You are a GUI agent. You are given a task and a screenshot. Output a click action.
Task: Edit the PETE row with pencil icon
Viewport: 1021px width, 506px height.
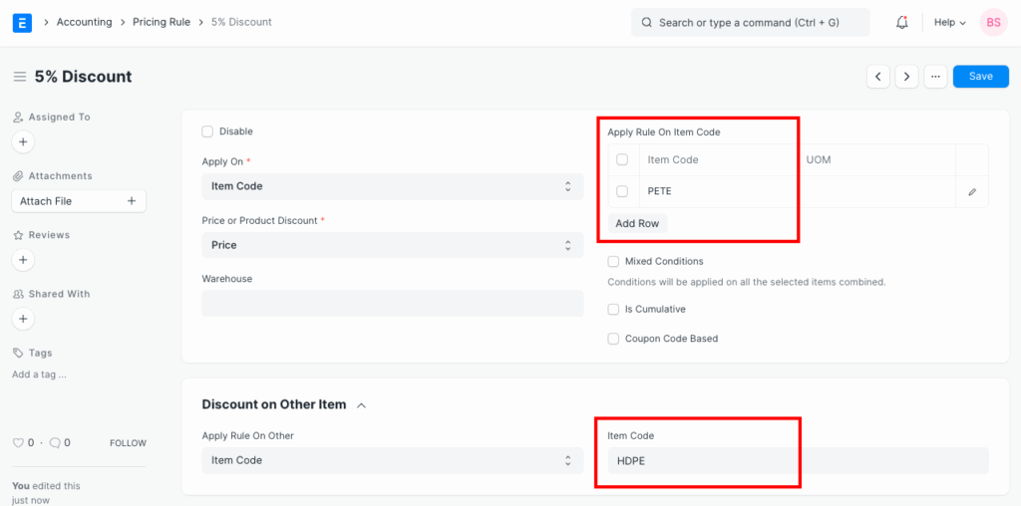pyautogui.click(x=972, y=192)
